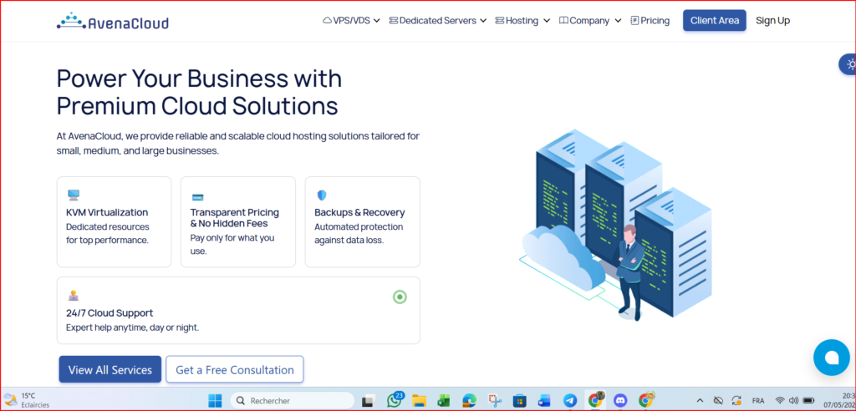Screen dimensions: 856x411
Task: Click the book icon beside Company
Action: (563, 21)
